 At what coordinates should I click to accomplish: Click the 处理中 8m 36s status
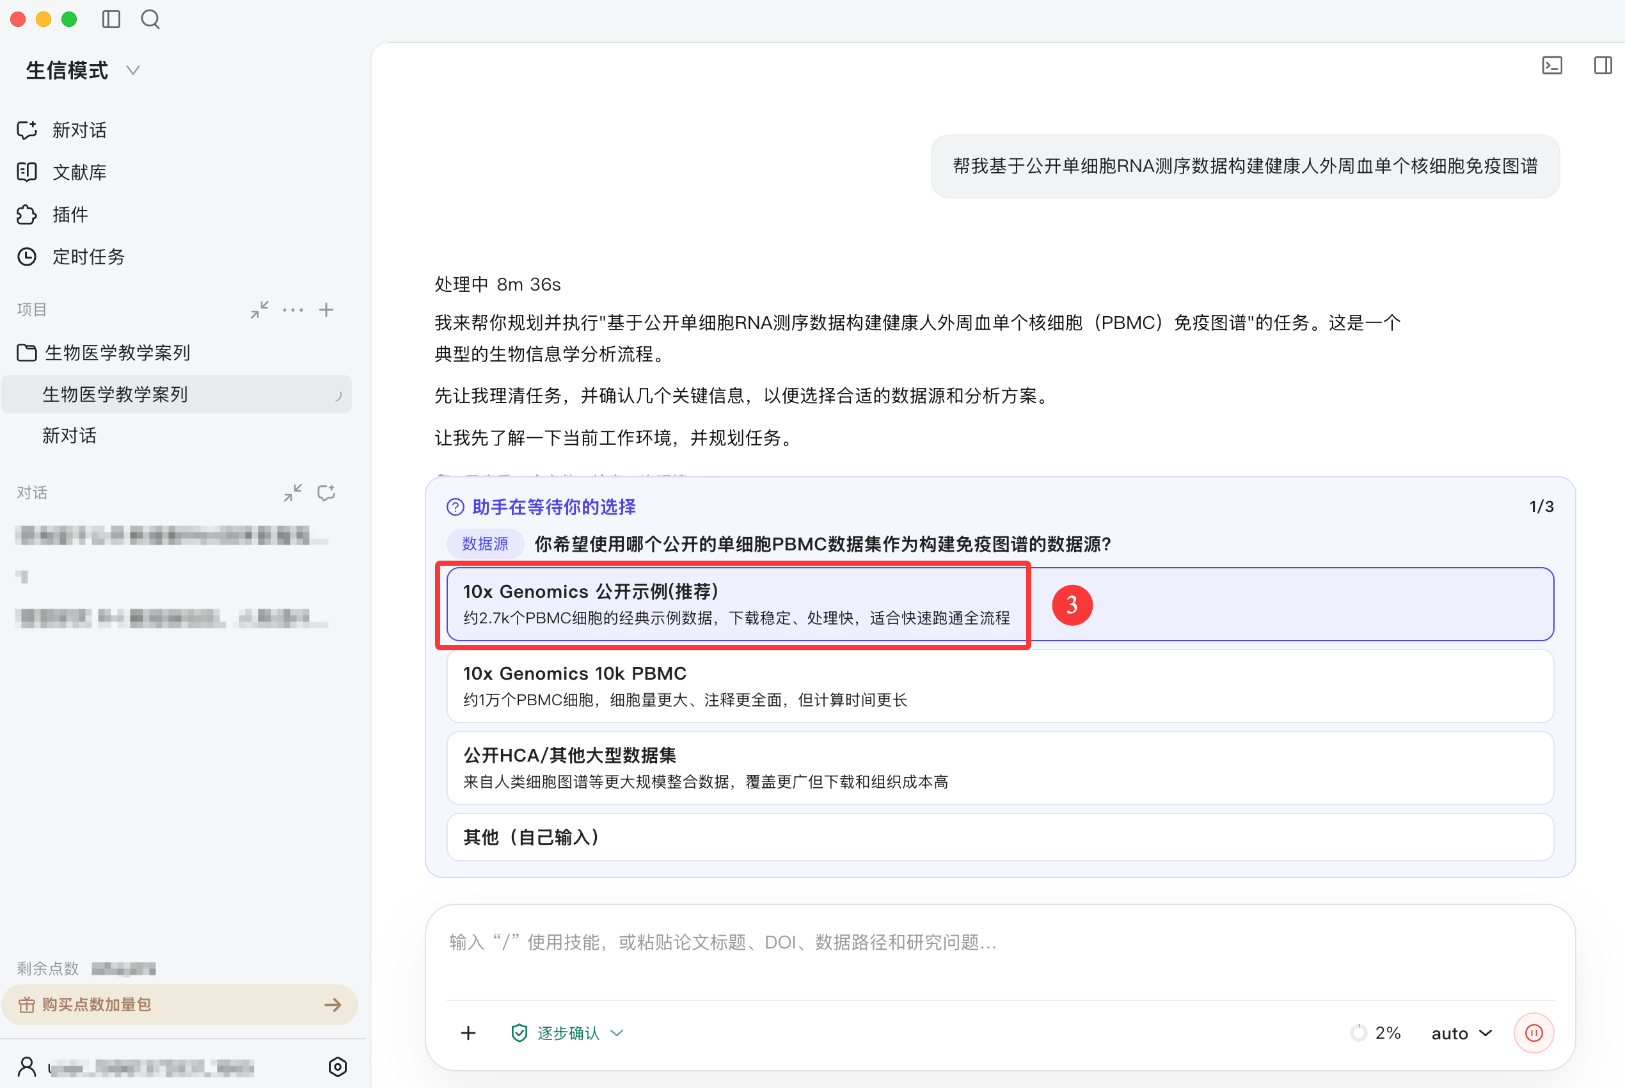click(x=497, y=284)
